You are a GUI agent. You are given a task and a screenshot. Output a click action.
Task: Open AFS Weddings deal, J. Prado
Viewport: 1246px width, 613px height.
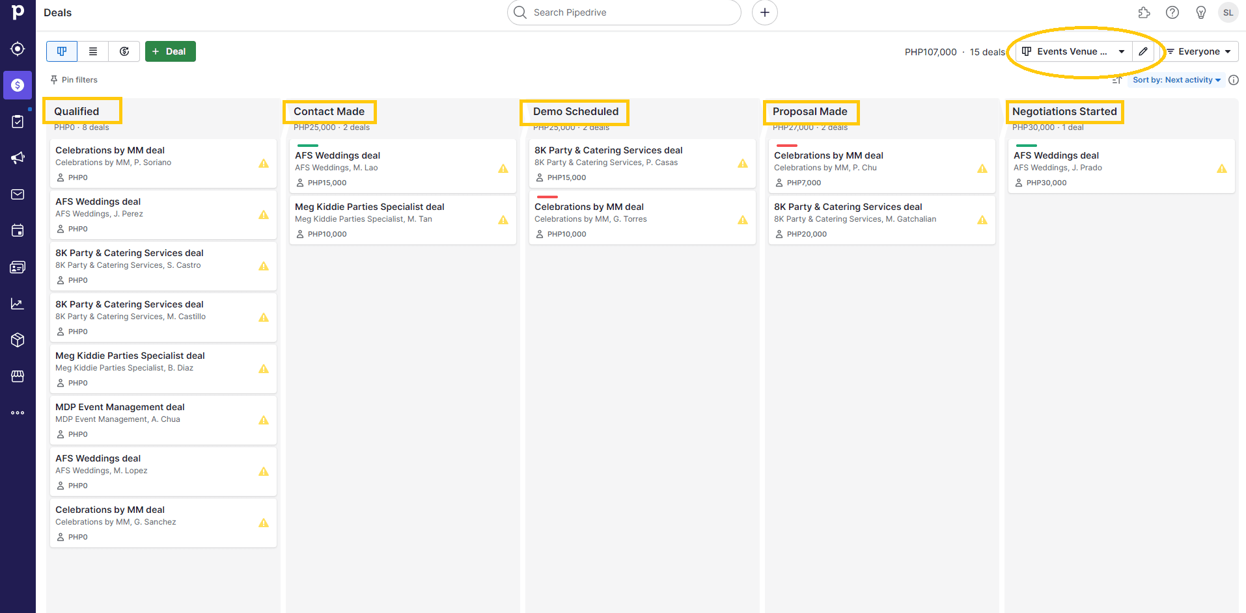pyautogui.click(x=1122, y=166)
